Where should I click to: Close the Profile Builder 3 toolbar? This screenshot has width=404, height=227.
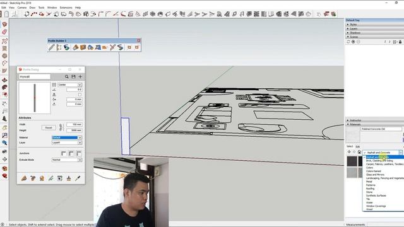(x=139, y=40)
